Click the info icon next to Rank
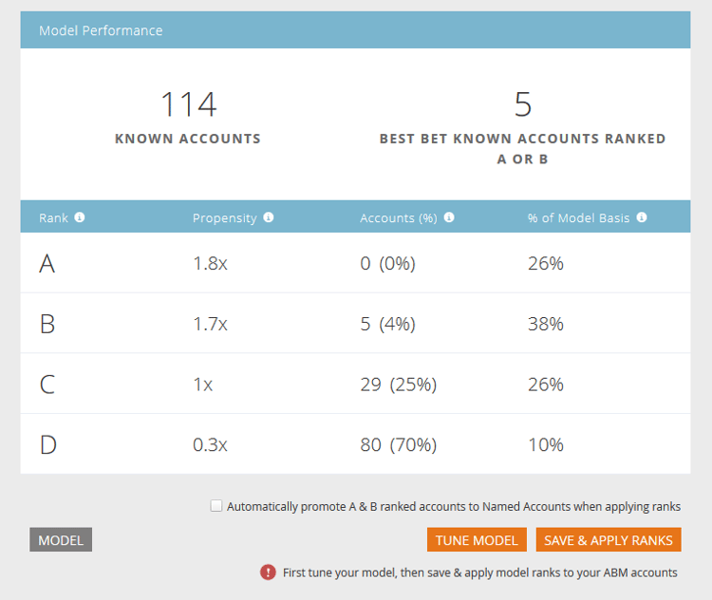 click(x=80, y=217)
